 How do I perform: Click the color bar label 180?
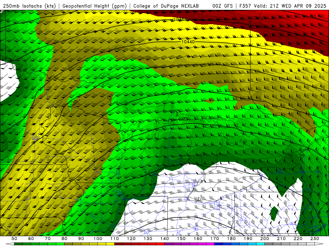[232, 239]
